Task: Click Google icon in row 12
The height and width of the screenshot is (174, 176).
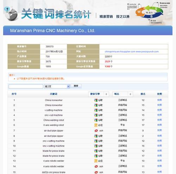Action: [96, 156]
